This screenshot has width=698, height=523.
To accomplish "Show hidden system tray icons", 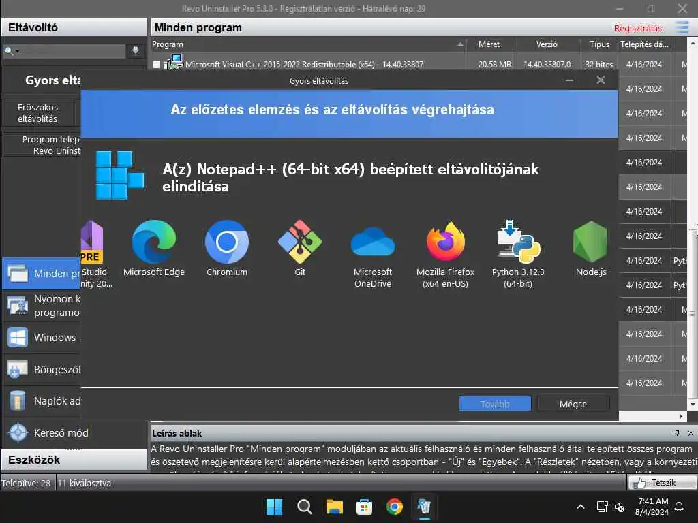I will [581, 507].
